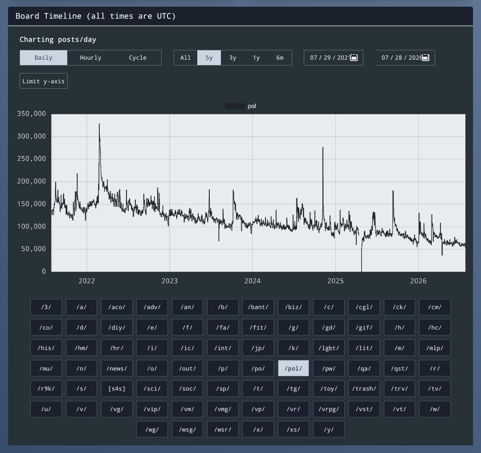Viewport: 481px width, 453px height.
Task: Select the /diy/ board
Action: click(x=117, y=327)
